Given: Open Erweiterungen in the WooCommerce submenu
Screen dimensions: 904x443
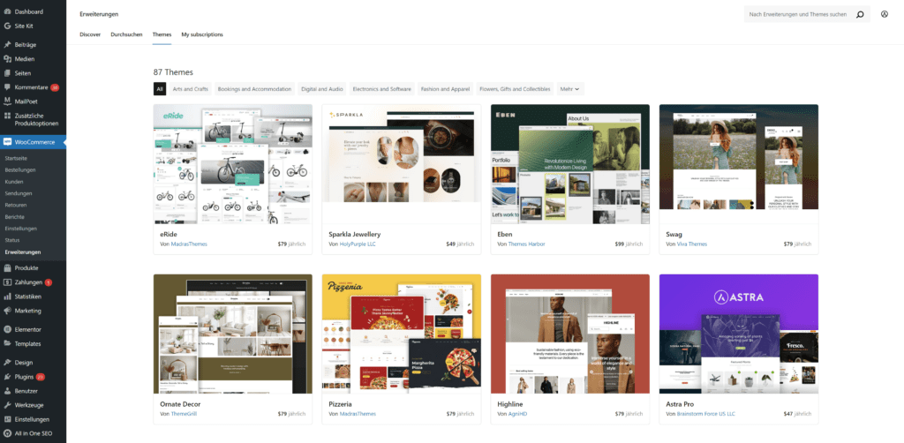Looking at the screenshot, I should (22, 252).
